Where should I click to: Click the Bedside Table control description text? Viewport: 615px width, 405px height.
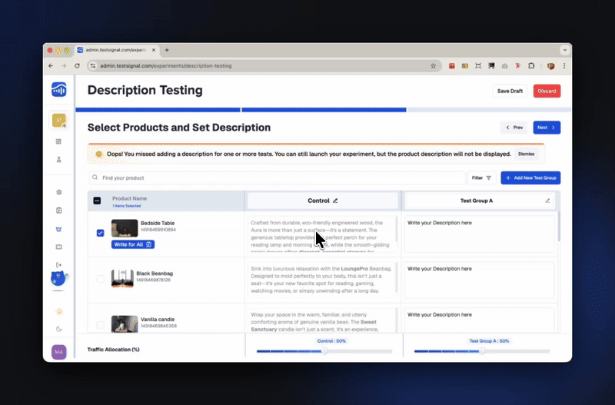(x=321, y=234)
